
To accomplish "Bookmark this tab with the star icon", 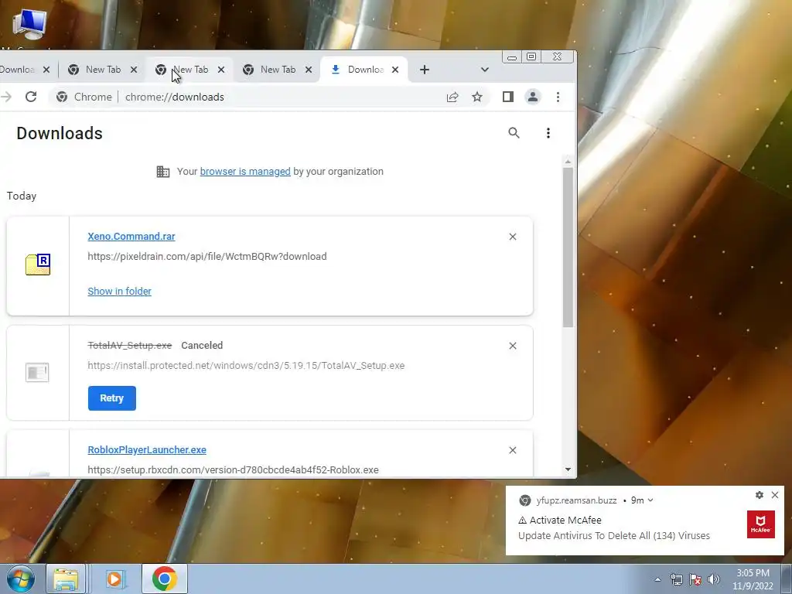I will [476, 97].
